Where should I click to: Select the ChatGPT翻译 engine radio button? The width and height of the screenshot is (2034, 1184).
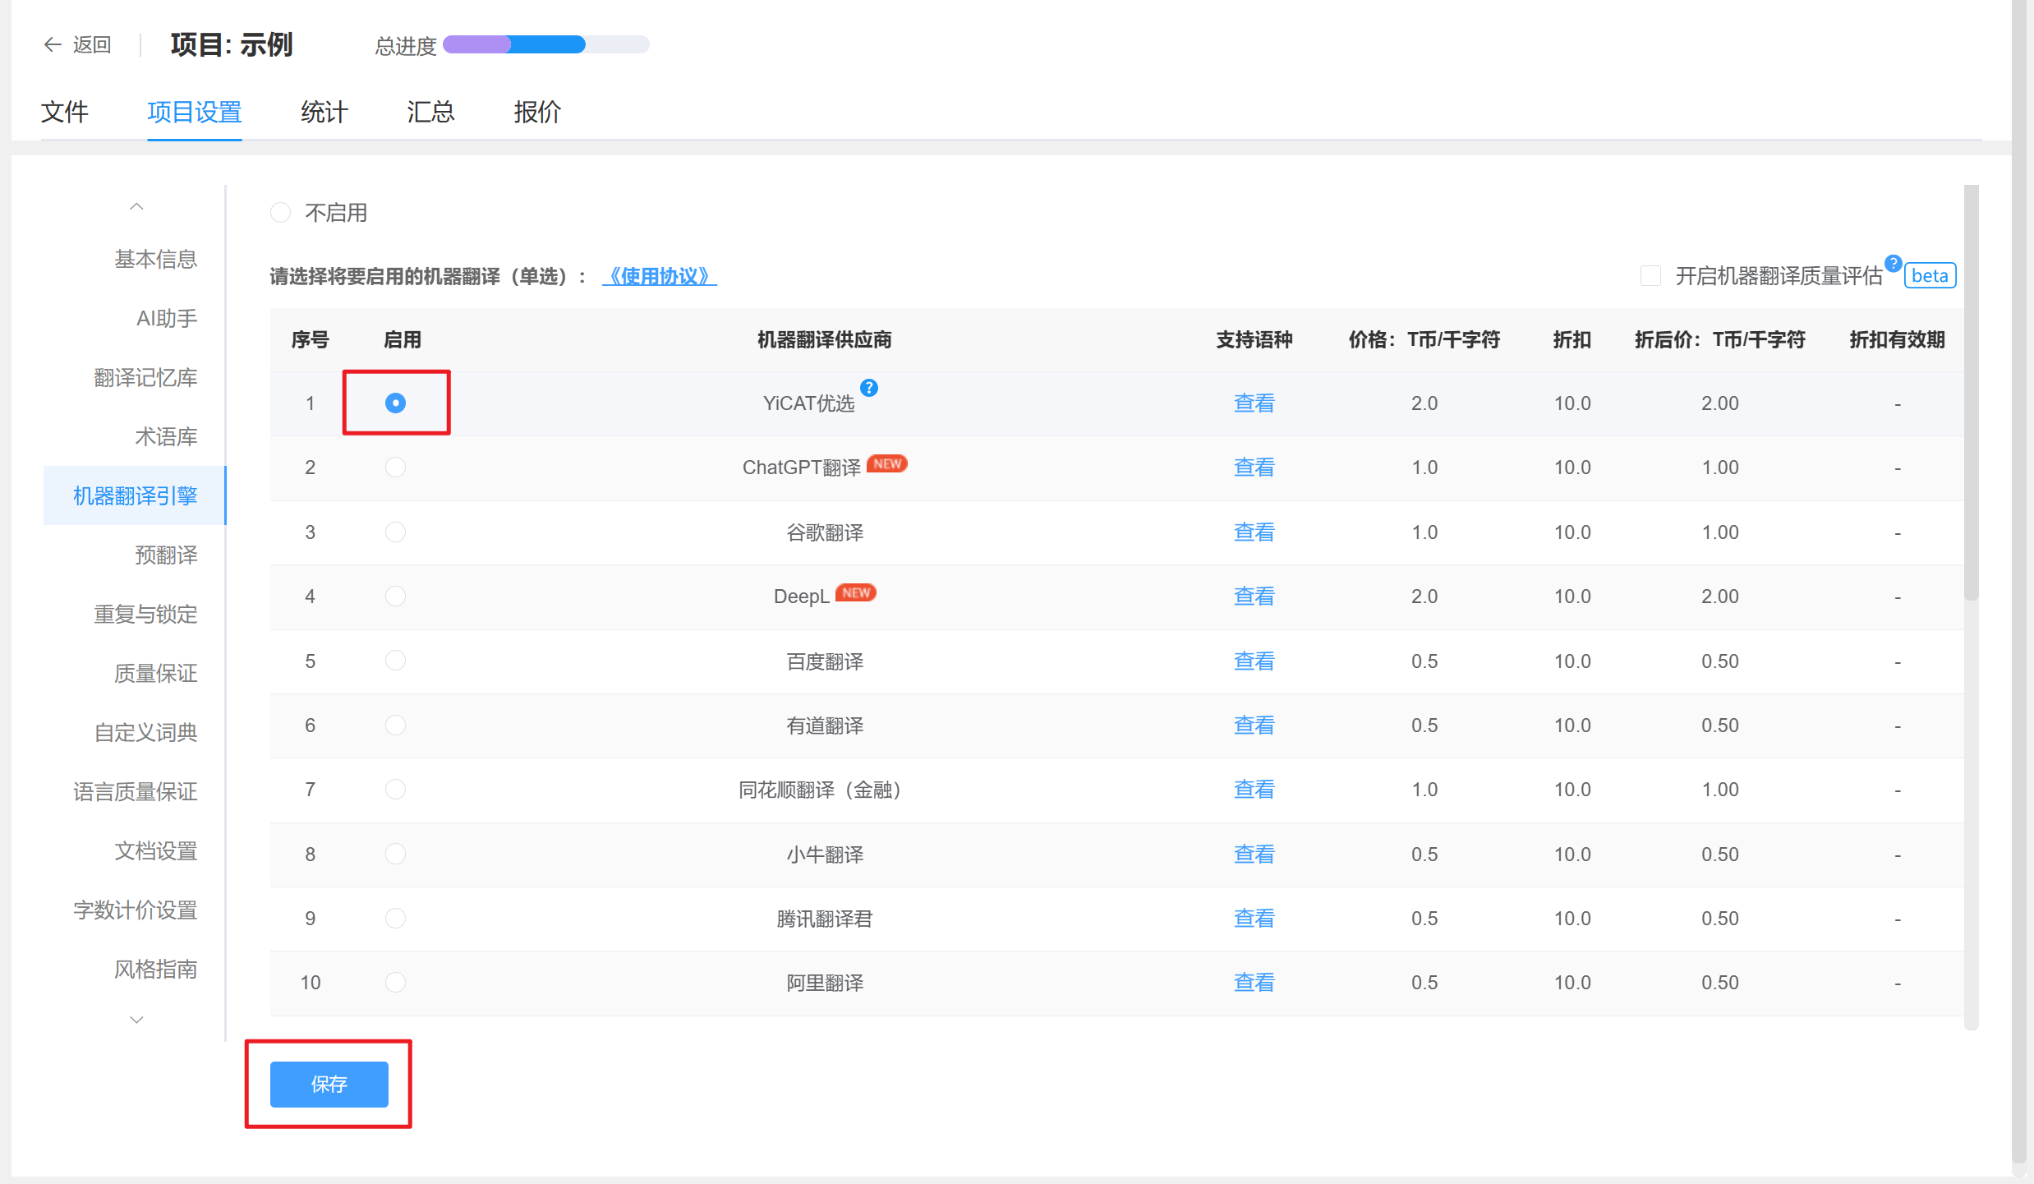pyautogui.click(x=395, y=467)
